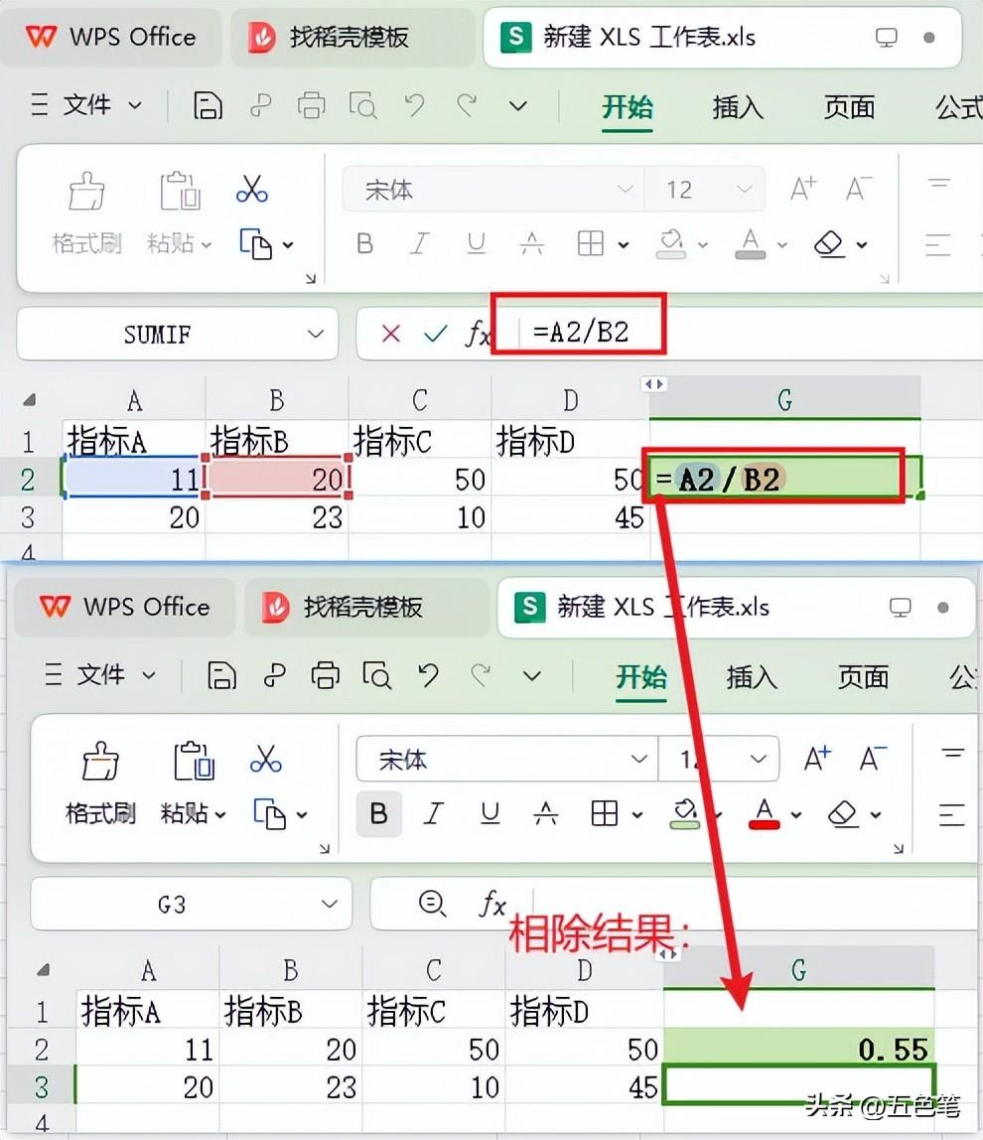The height and width of the screenshot is (1140, 983).
Task: Expand quick access toolbar arrow in top window
Action: 517,106
